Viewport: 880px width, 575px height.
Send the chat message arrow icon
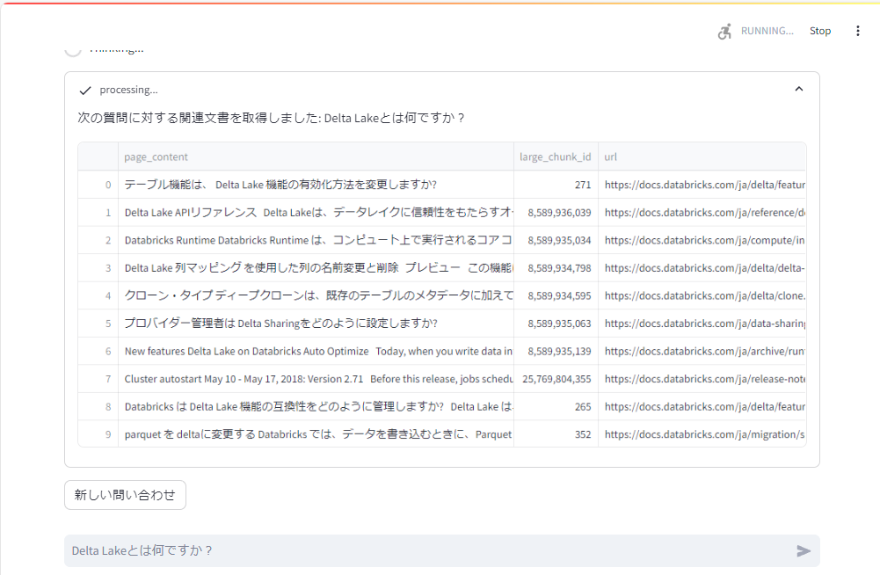804,551
